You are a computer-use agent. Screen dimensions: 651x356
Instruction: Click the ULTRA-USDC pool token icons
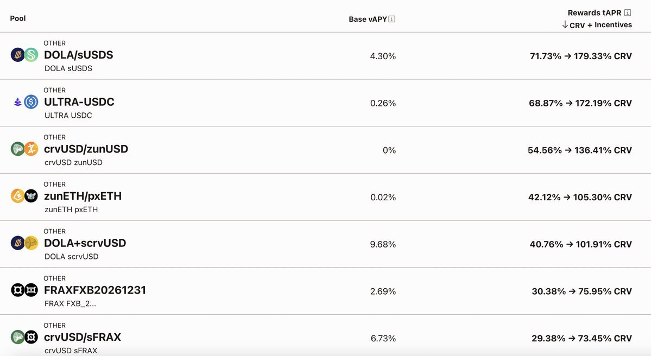click(x=25, y=101)
